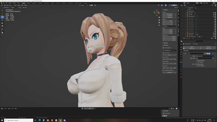The width and height of the screenshot is (217, 122).
Task: Click the Location X value field
Action: point(168,14)
